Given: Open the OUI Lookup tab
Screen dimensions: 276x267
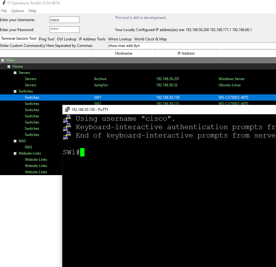Looking at the screenshot, I should tap(66, 39).
